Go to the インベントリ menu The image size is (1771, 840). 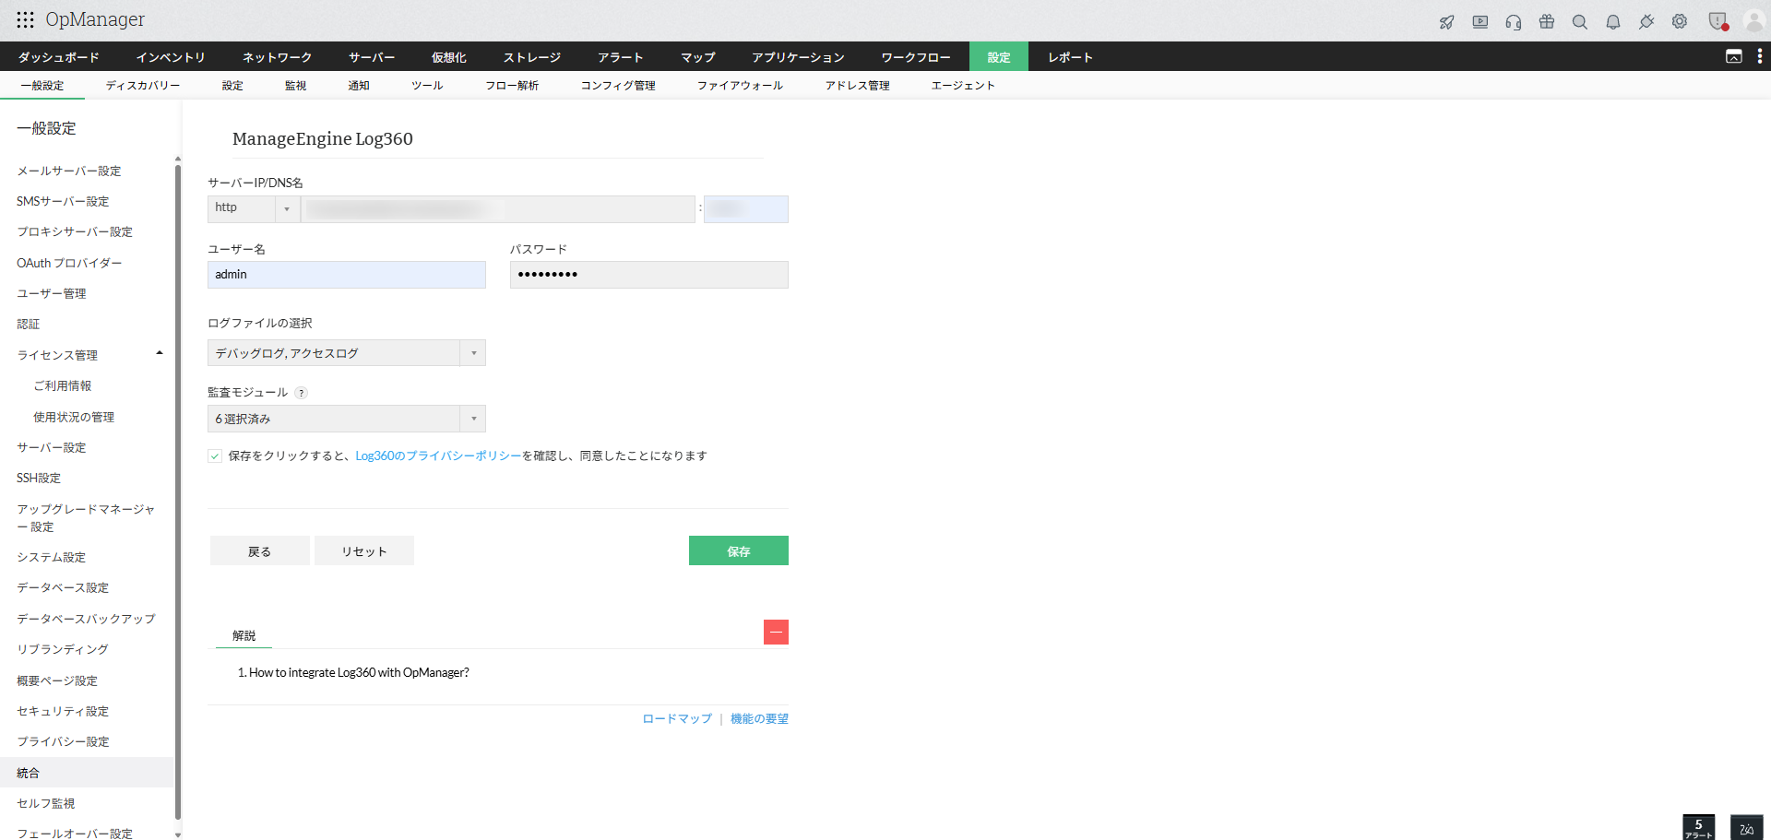[171, 57]
